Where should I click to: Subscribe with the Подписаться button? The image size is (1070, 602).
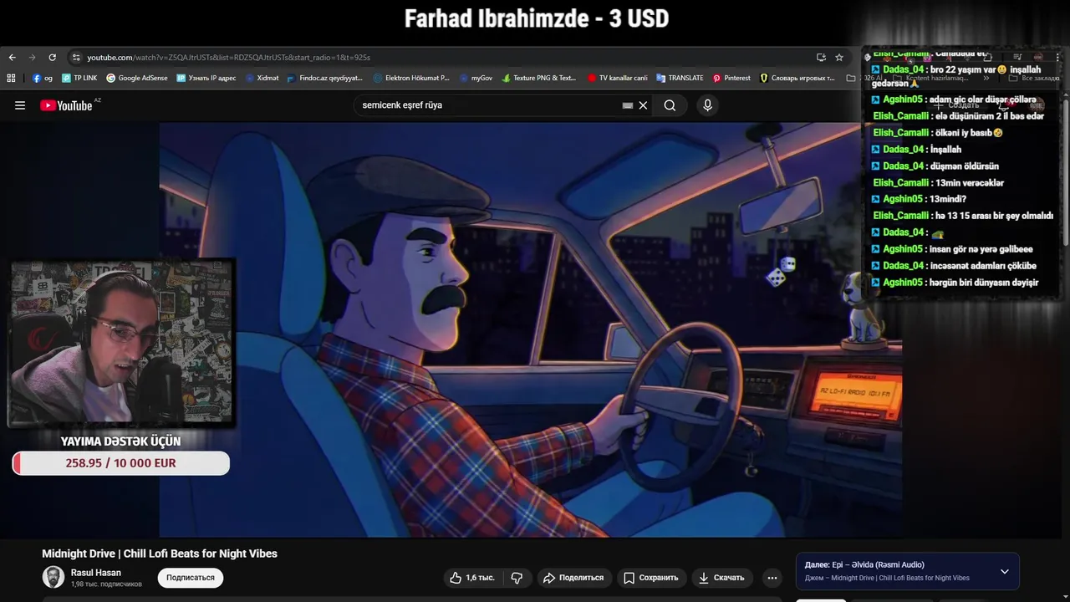click(191, 578)
